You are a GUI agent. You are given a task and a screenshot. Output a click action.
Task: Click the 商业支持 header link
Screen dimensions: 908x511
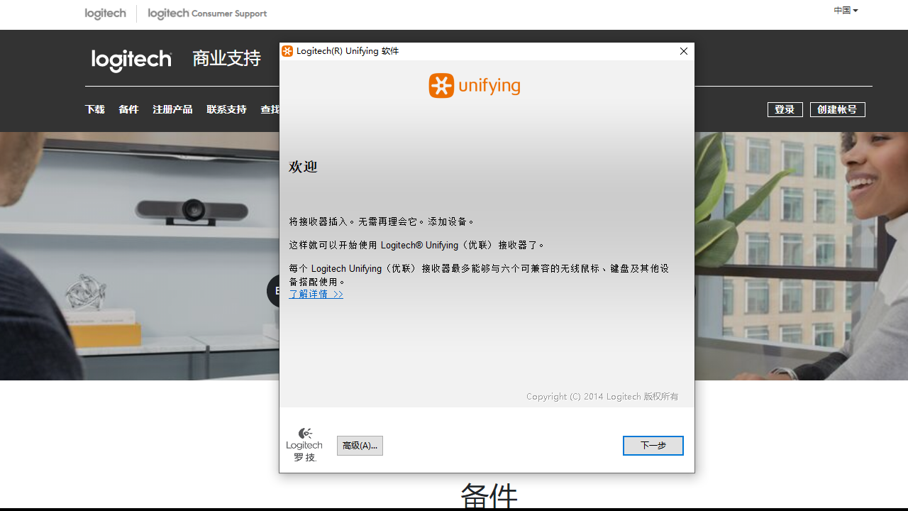[x=226, y=58]
